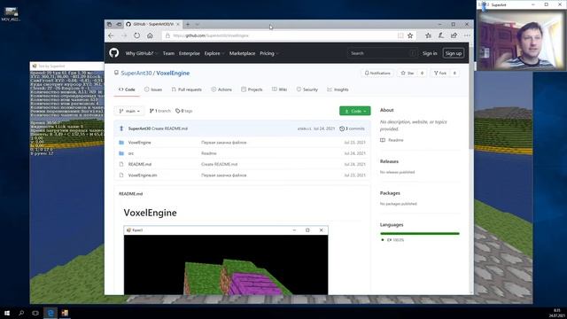Viewport: 567px width, 319px height.
Task: Click into the GitHub search field
Action: click(382, 53)
